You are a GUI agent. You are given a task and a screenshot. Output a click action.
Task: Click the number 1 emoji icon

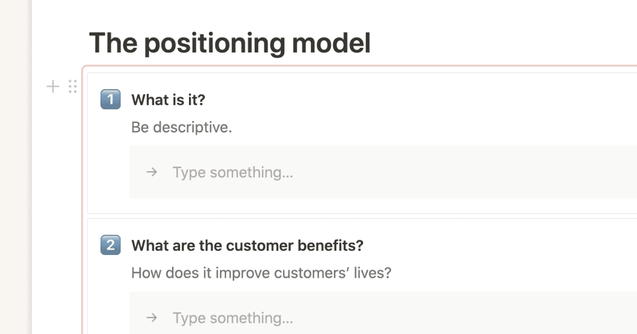110,100
